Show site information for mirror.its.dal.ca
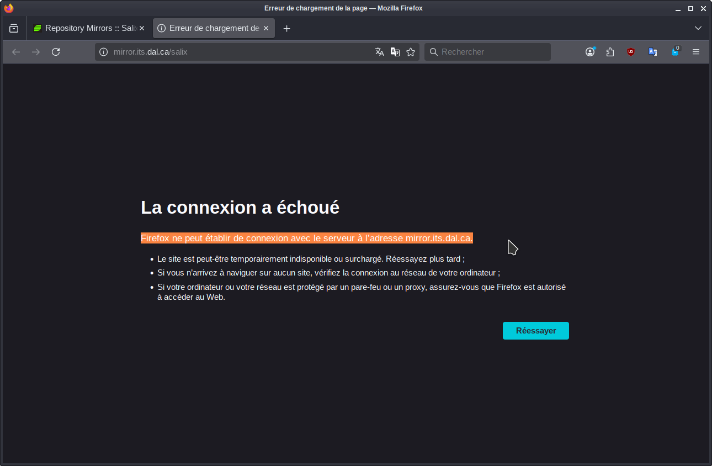 coord(103,52)
